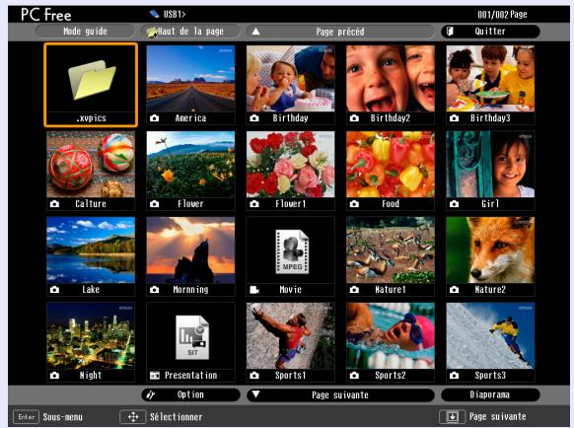This screenshot has height=428, width=574.
Task: Click the Birthday3 file name label
Action: coord(490,118)
